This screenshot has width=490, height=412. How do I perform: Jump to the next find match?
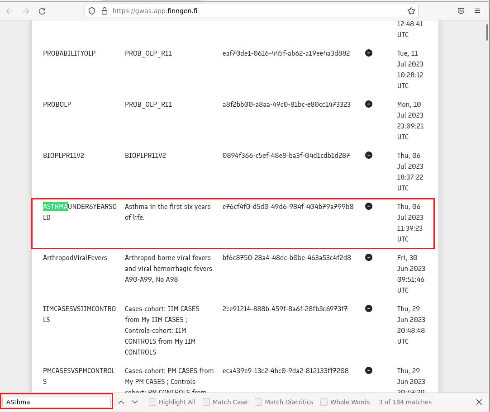(135, 402)
